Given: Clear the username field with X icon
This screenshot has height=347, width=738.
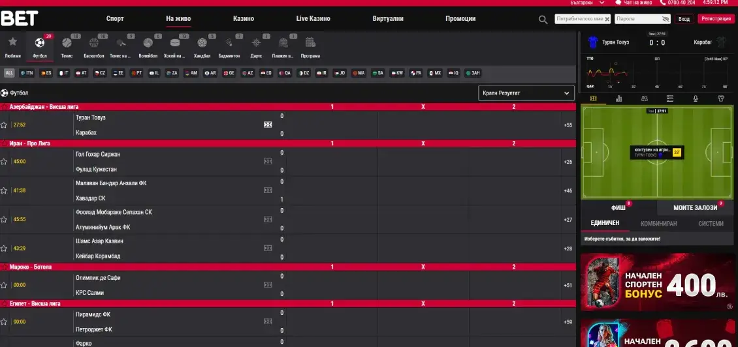Looking at the screenshot, I should (x=607, y=19).
